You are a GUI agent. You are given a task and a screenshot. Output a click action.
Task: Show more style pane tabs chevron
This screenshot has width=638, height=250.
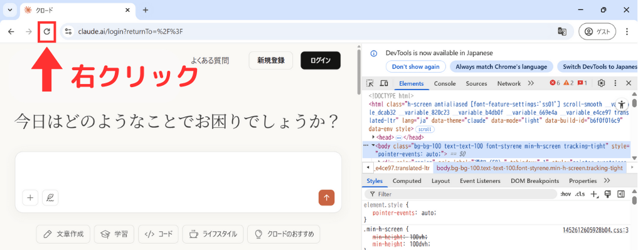(x=607, y=180)
